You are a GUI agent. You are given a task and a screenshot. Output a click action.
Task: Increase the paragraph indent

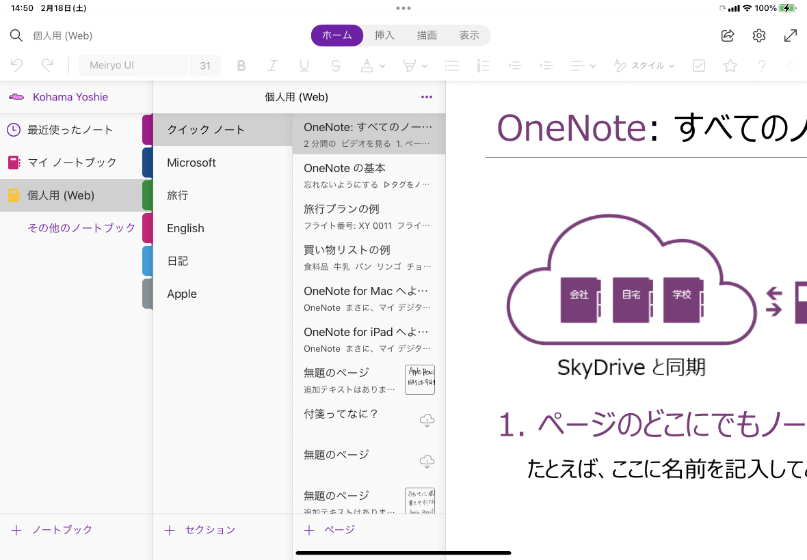[x=546, y=66]
